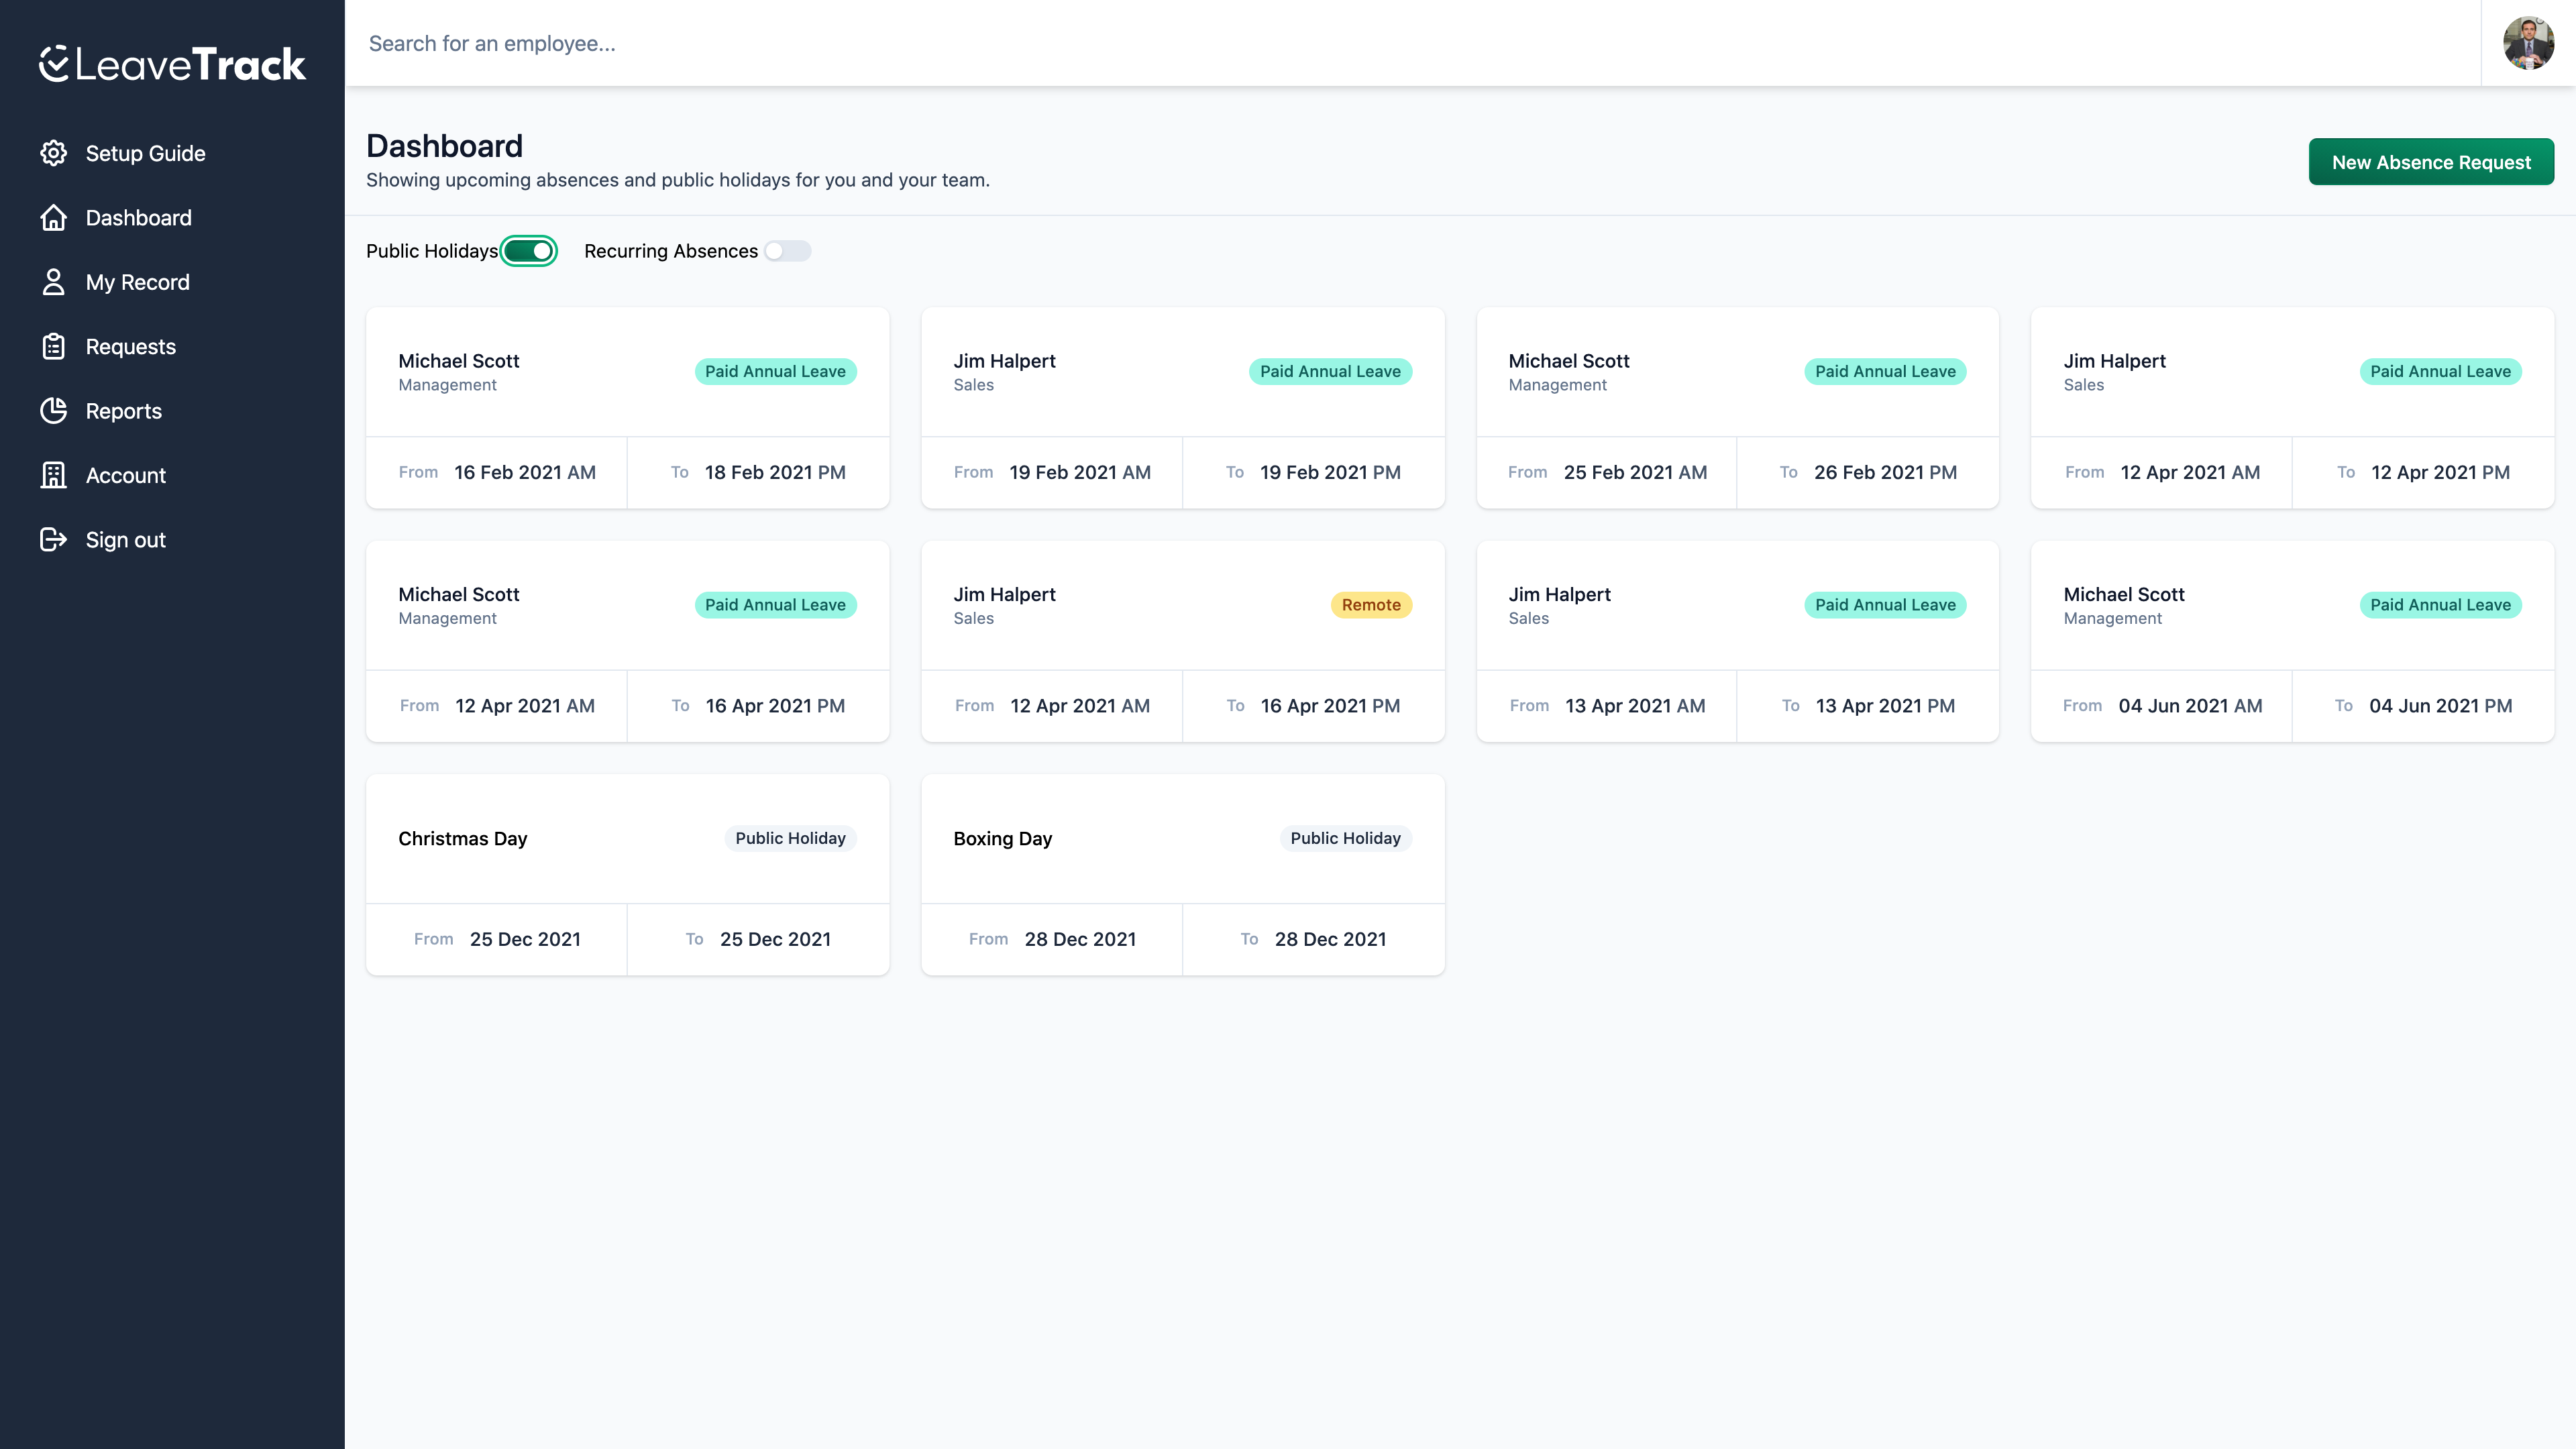Select the Remote tag on Jim Halpert's card
The height and width of the screenshot is (1449, 2576).
[x=1371, y=604]
